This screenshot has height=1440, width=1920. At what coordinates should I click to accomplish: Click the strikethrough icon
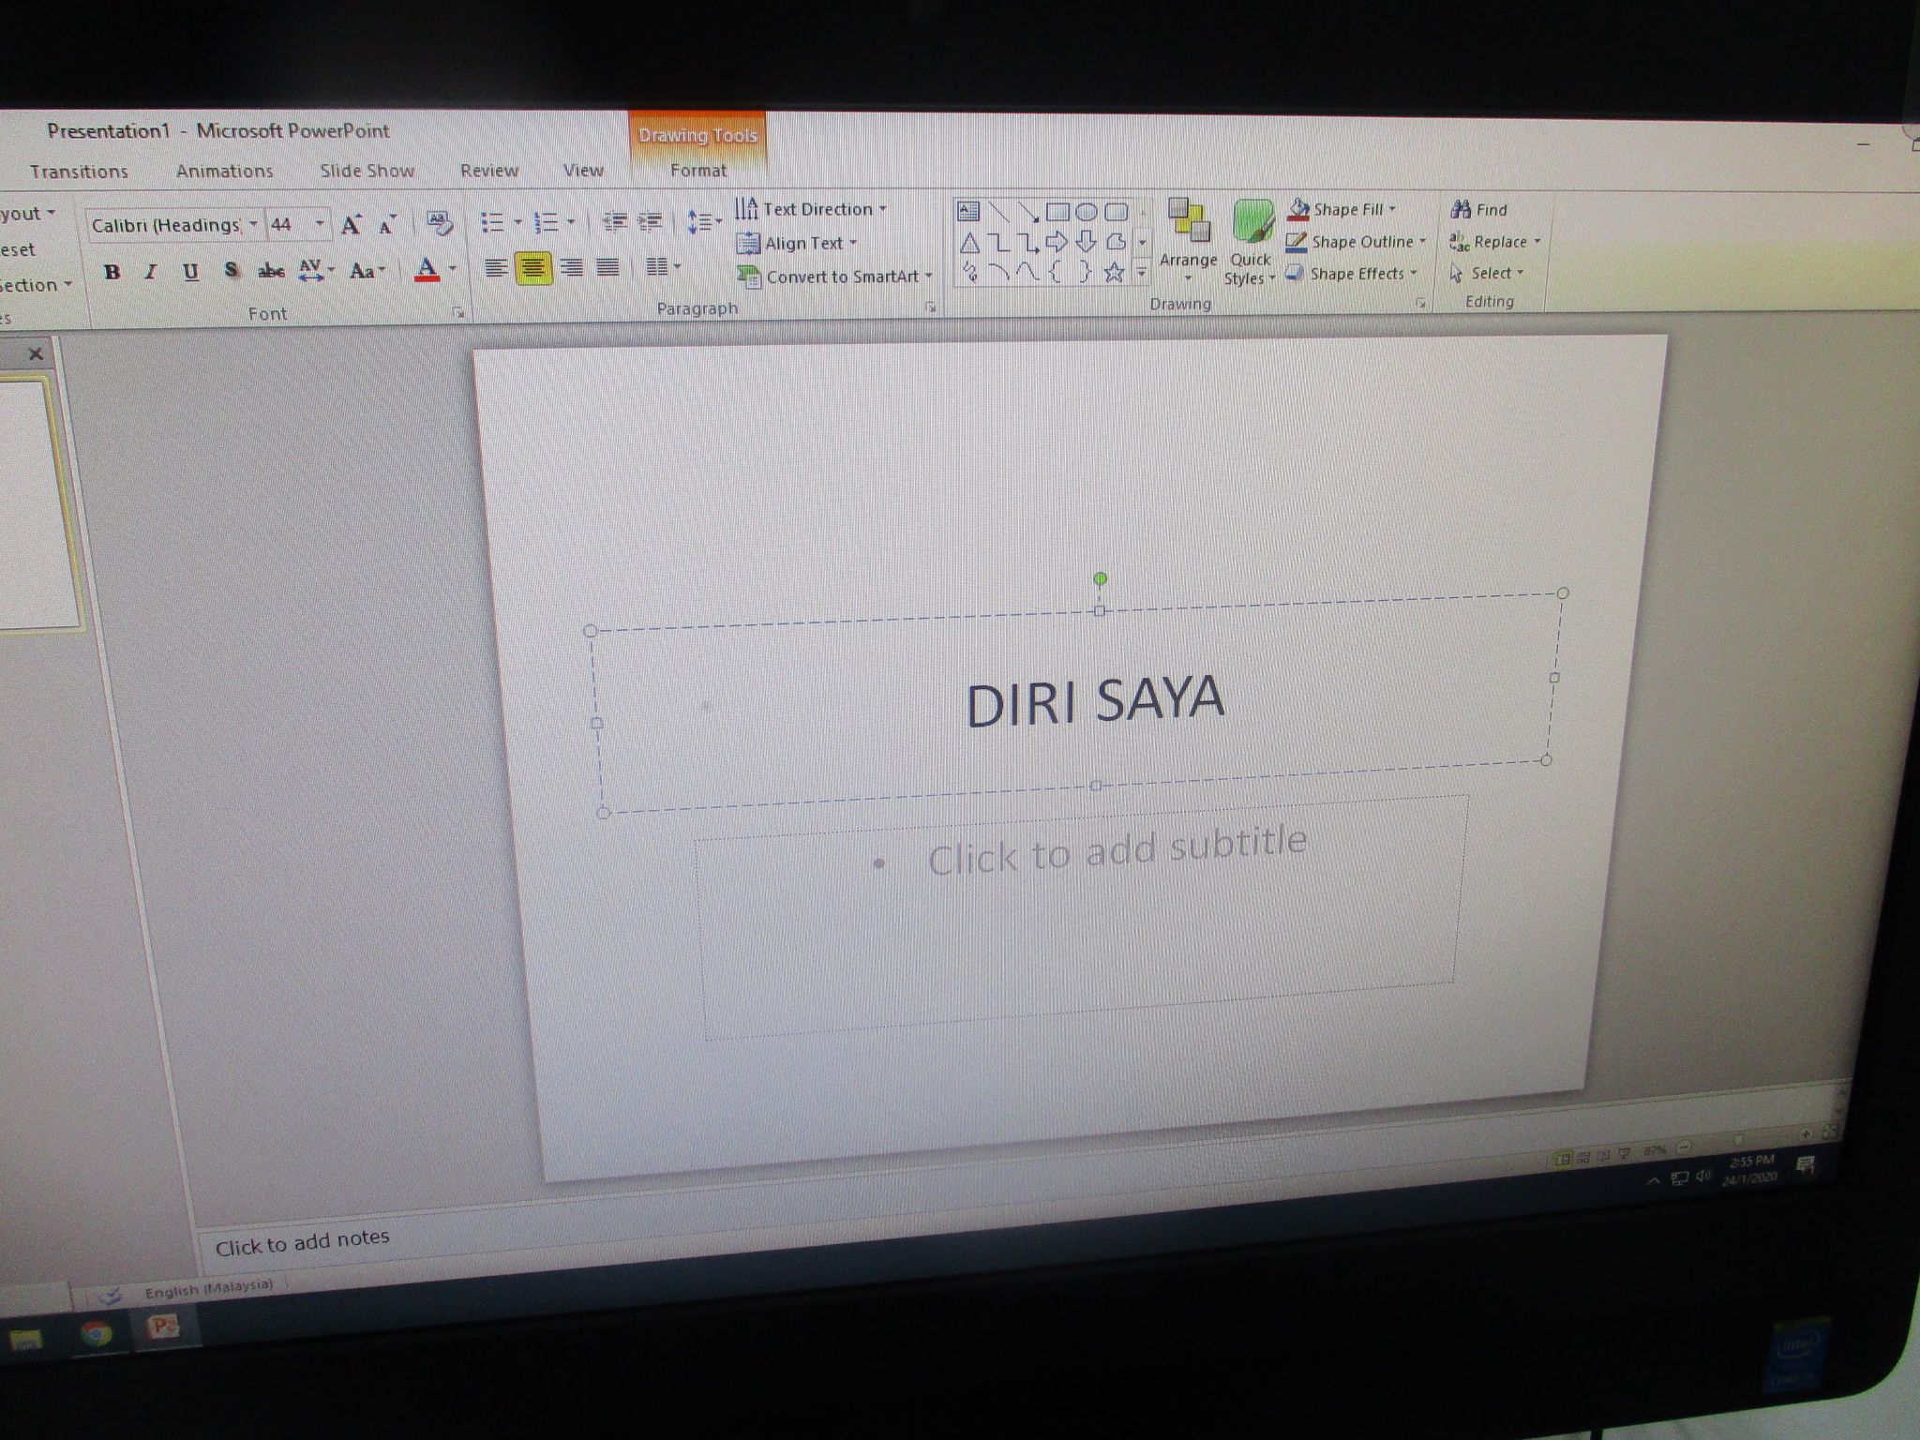pyautogui.click(x=271, y=271)
